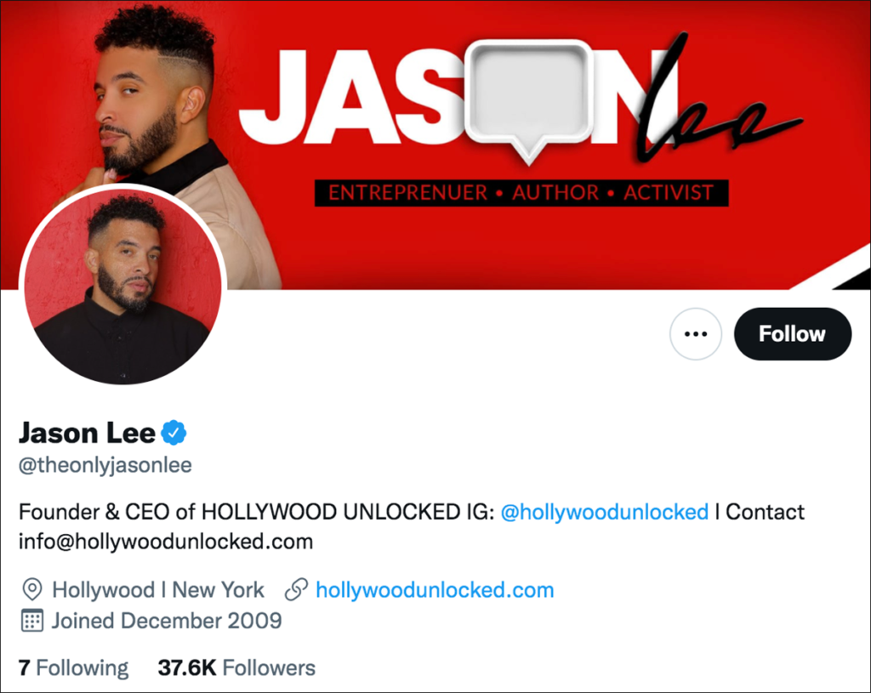Image resolution: width=871 pixels, height=693 pixels.
Task: Click the Hollywood | New York location text
Action: (x=158, y=590)
